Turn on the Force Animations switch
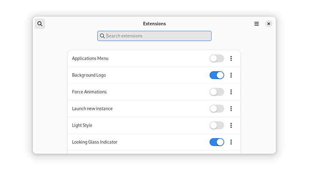The image size is (309, 174). point(217,92)
